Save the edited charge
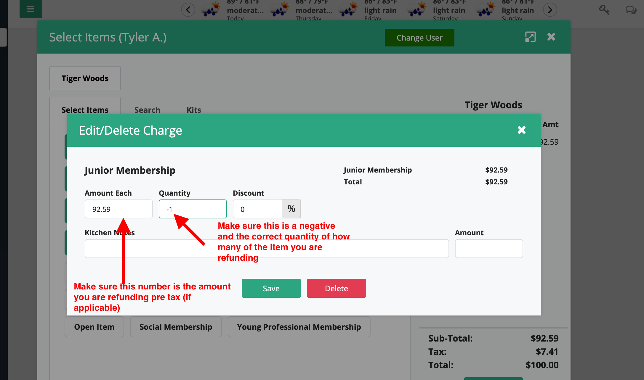The image size is (644, 380). (x=271, y=288)
